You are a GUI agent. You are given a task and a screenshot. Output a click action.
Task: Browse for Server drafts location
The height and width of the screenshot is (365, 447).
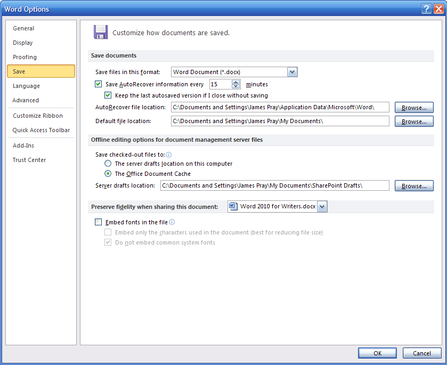click(x=414, y=185)
